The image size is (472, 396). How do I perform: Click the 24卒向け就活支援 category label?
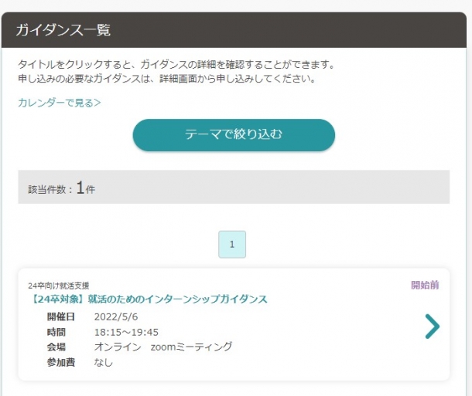tap(59, 286)
